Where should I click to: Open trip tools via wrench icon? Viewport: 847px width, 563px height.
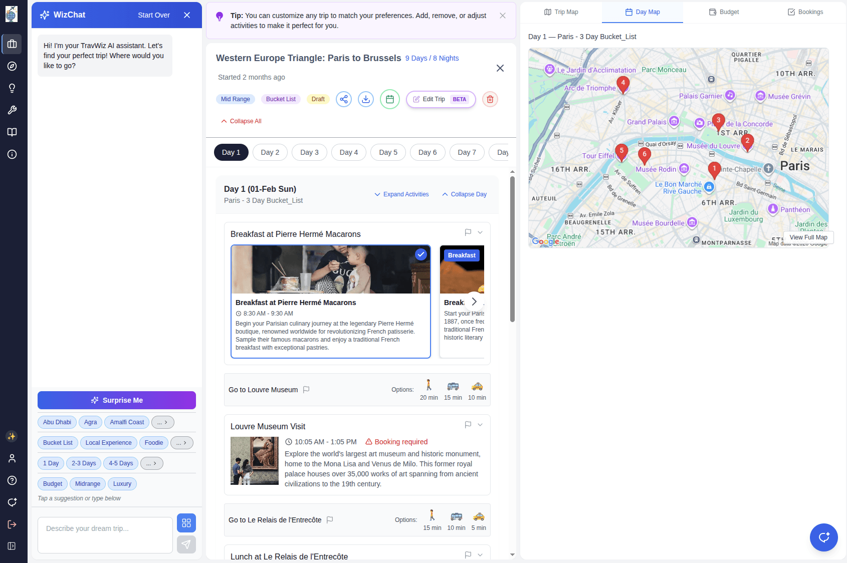[x=12, y=110]
